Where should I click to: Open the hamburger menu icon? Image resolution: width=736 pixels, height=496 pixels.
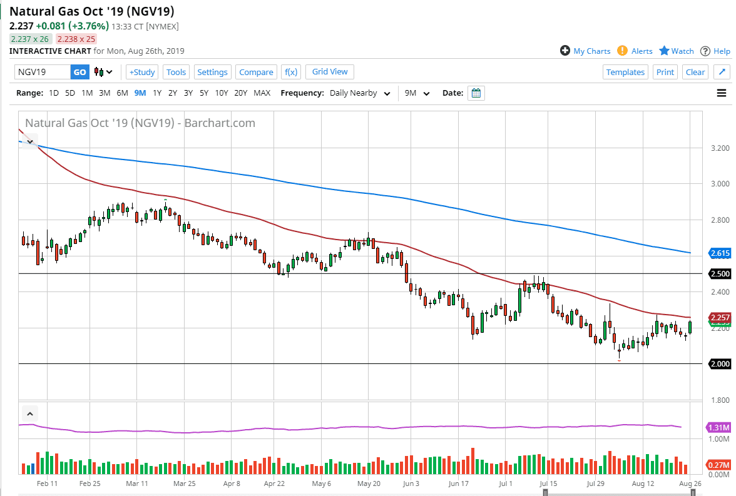[x=722, y=93]
